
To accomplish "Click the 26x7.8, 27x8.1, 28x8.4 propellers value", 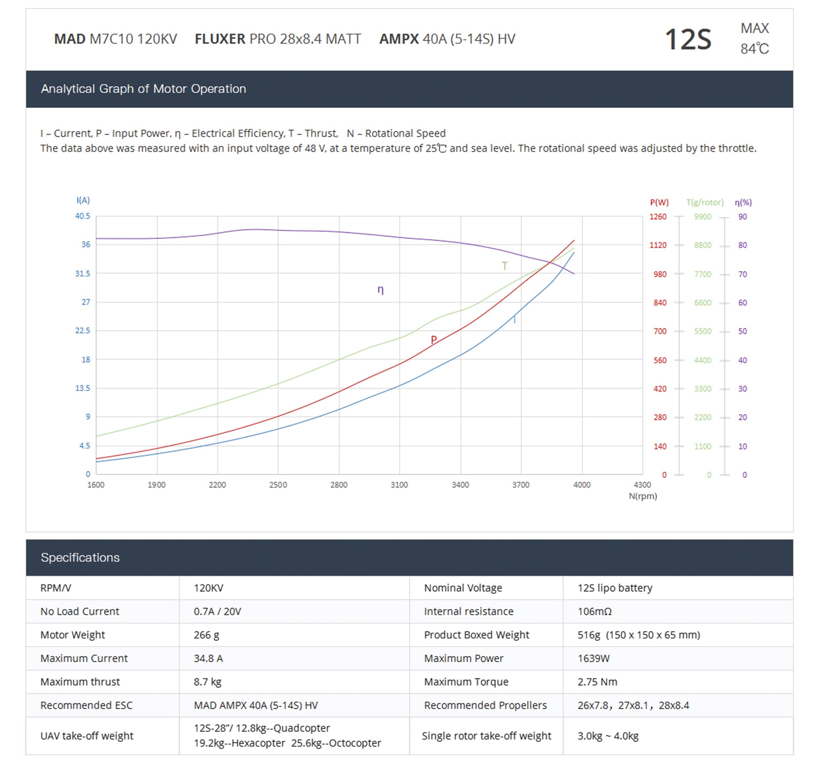I will [633, 705].
